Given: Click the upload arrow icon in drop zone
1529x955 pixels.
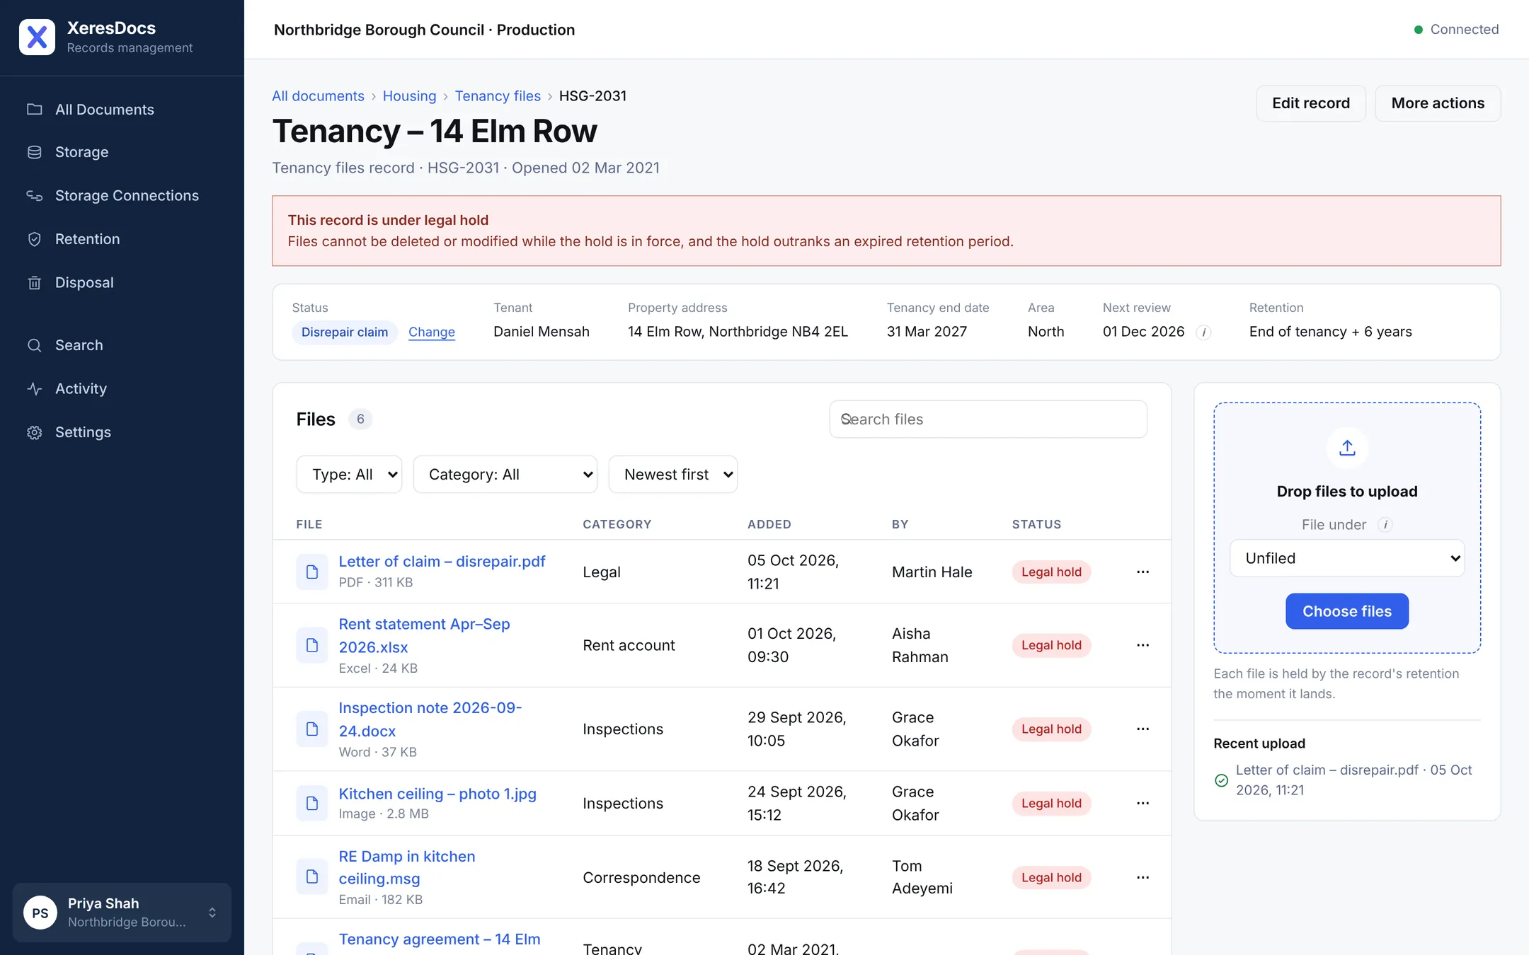Looking at the screenshot, I should pyautogui.click(x=1347, y=448).
